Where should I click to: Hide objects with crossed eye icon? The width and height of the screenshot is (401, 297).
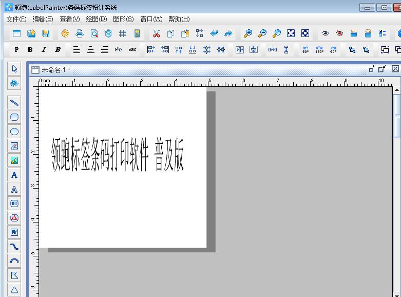339,33
